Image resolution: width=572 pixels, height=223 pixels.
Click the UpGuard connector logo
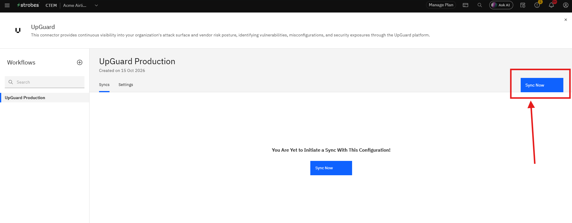pos(18,30)
